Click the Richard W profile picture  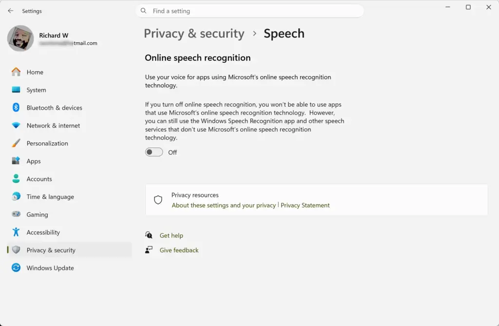(20, 38)
